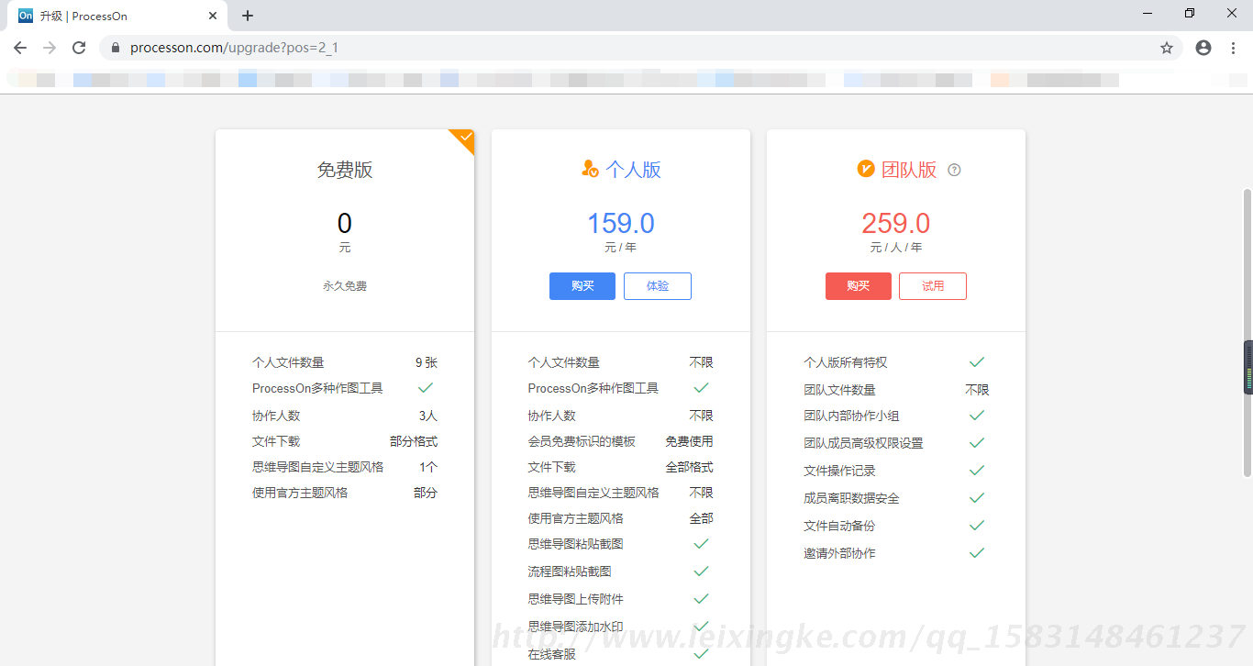Click the 团队内部协作小组 checkmark

pos(977,416)
